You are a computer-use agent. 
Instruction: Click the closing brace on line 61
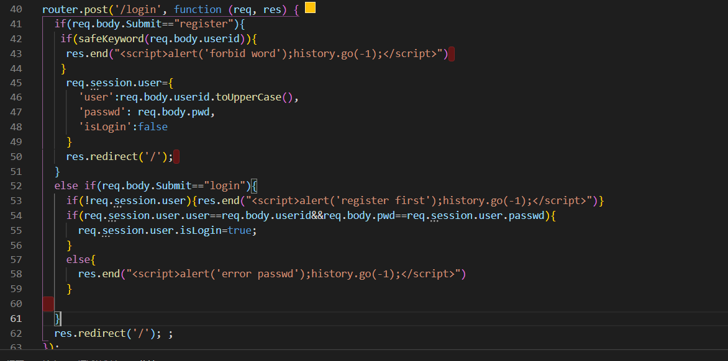(58, 319)
